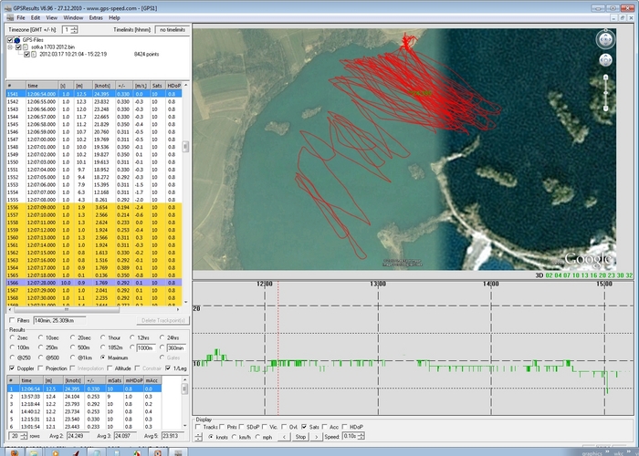Click the Delete Trackpoint(s) button
Image resolution: width=639 pixels, height=456 pixels.
tap(163, 320)
